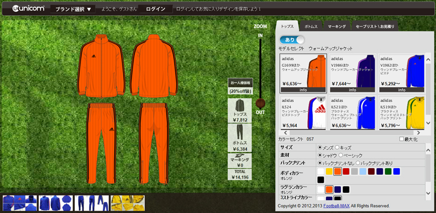The height and width of the screenshot is (213, 436).
Task: Click the zoom slider soccer ball handle
Action: coord(260,104)
